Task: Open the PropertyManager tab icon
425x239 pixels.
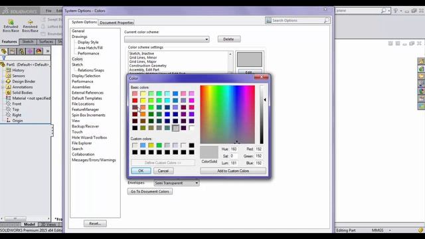Action: 13,51
